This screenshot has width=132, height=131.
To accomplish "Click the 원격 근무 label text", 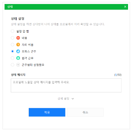I will (x=28, y=58).
